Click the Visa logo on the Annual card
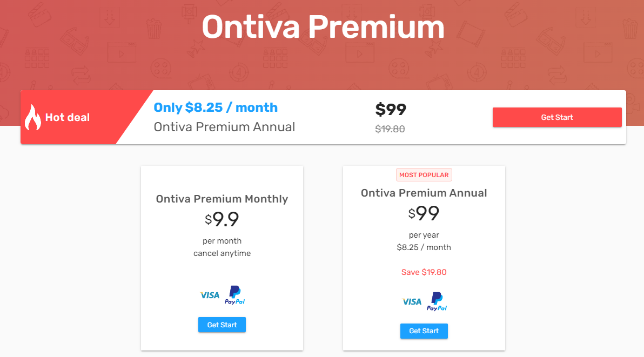 [x=412, y=301]
